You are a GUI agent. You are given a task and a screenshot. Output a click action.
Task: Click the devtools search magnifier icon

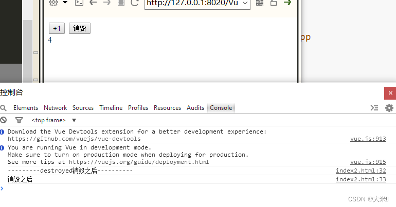coord(3,108)
